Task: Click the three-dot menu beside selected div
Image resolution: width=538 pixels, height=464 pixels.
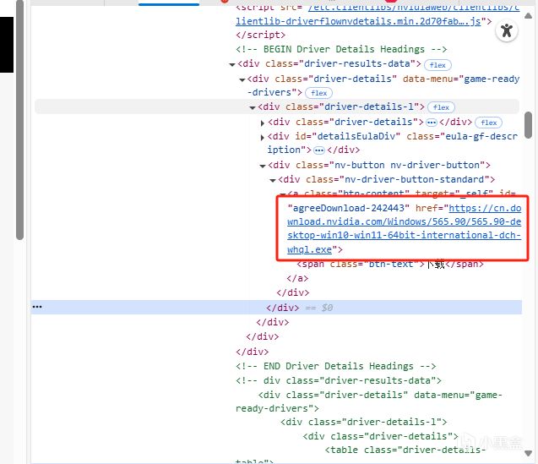Action: (x=37, y=307)
